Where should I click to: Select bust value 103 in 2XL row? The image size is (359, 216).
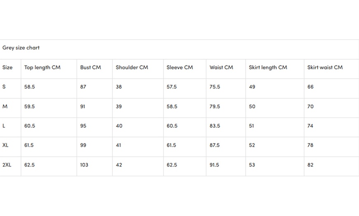click(84, 165)
